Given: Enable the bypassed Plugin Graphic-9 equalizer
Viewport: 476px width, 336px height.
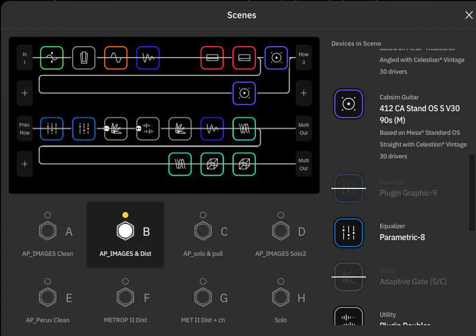Looking at the screenshot, I should coord(349,188).
